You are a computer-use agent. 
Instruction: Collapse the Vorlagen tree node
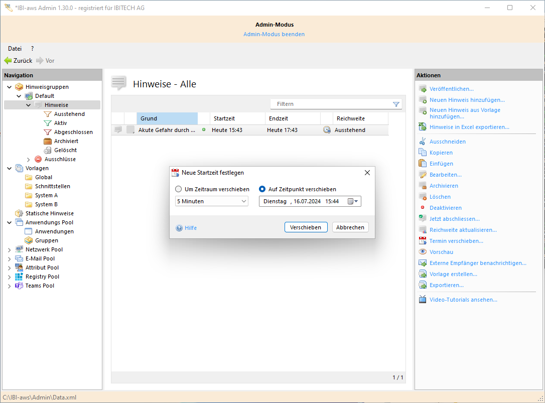tap(9, 168)
